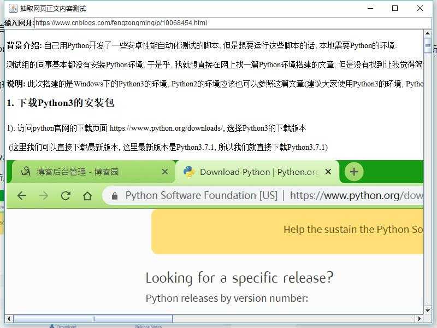This screenshot has height=328, width=437.
Task: Maximize the window
Action: [x=395, y=8]
